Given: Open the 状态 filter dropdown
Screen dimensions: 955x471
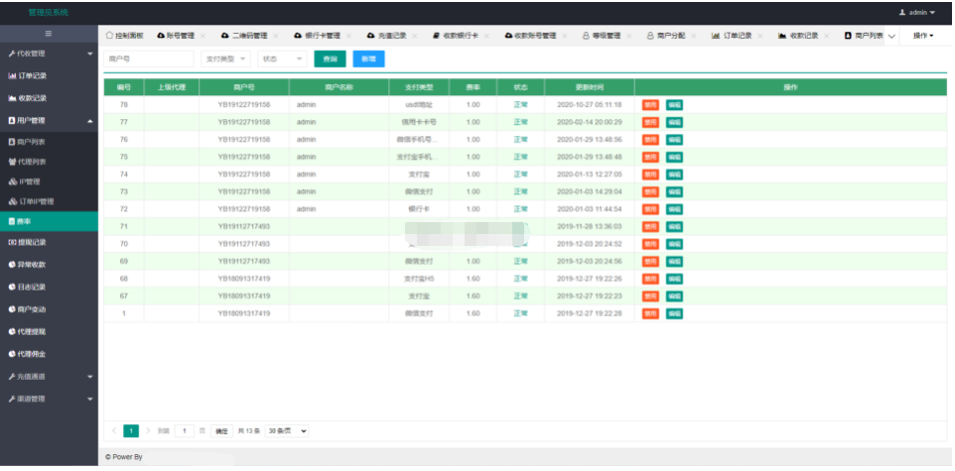Looking at the screenshot, I should point(283,59).
